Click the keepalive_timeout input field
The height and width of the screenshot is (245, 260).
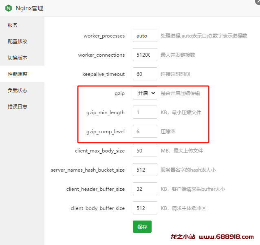point(145,74)
